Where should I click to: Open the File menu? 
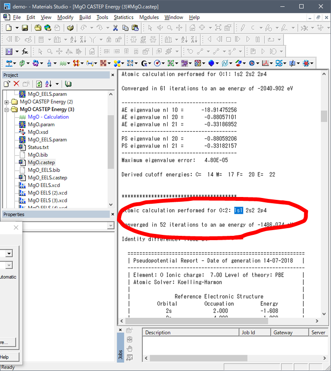(x=17, y=17)
